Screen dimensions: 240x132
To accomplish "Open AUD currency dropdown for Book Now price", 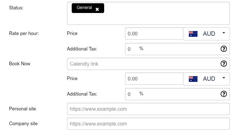I will tap(206, 79).
